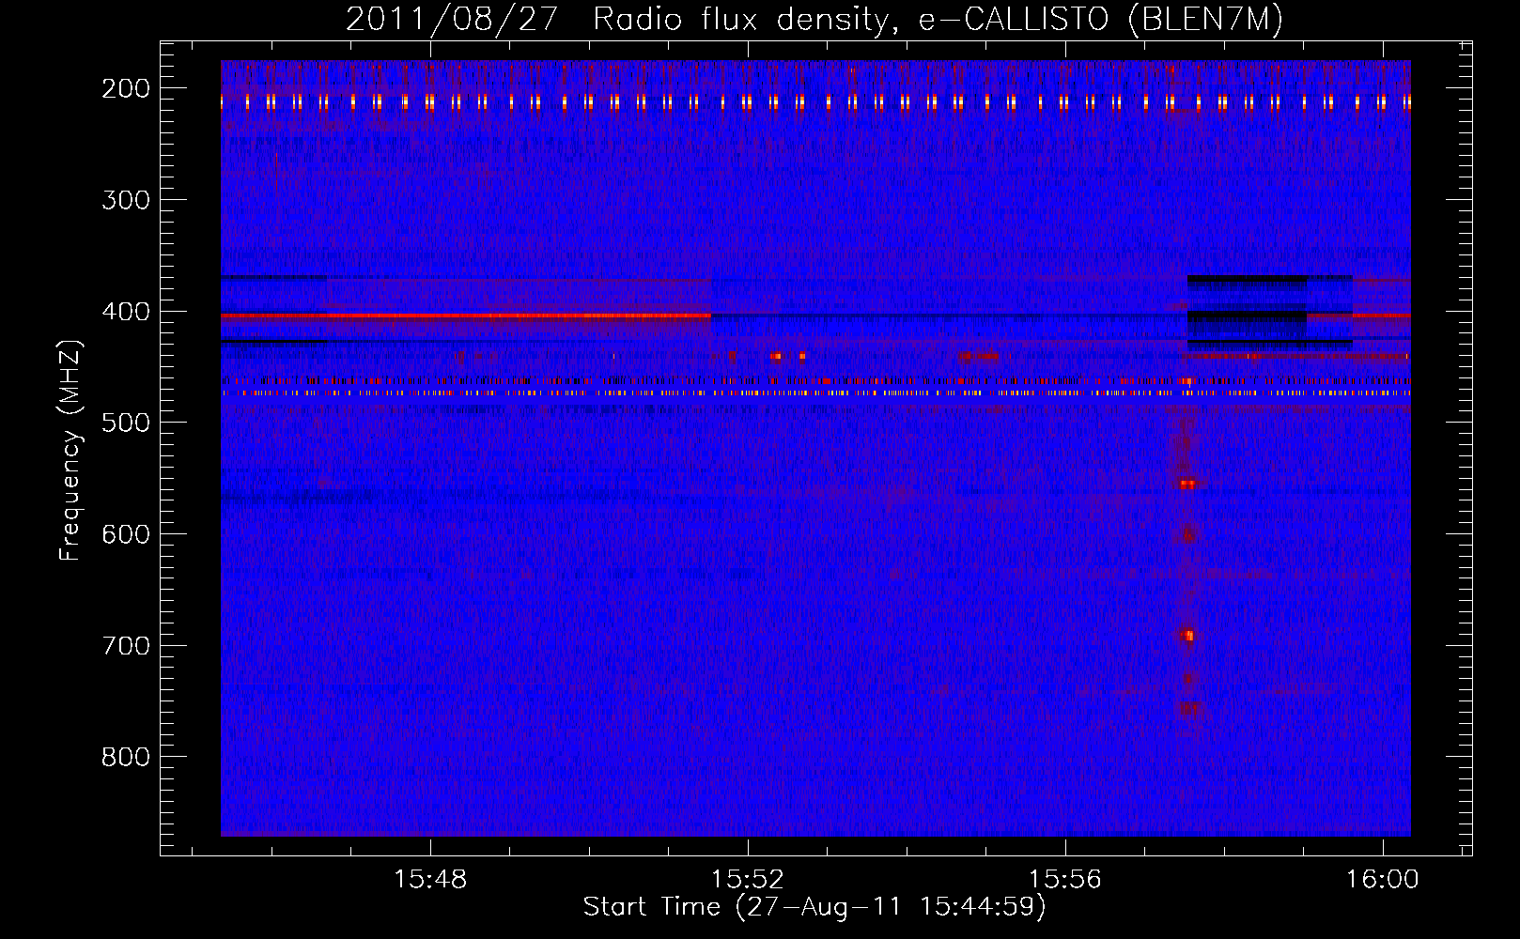Viewport: 1520px width, 939px height.
Task: Click the 'Start Time (27-Aug-11 15:44:59)' label
Action: point(814,907)
